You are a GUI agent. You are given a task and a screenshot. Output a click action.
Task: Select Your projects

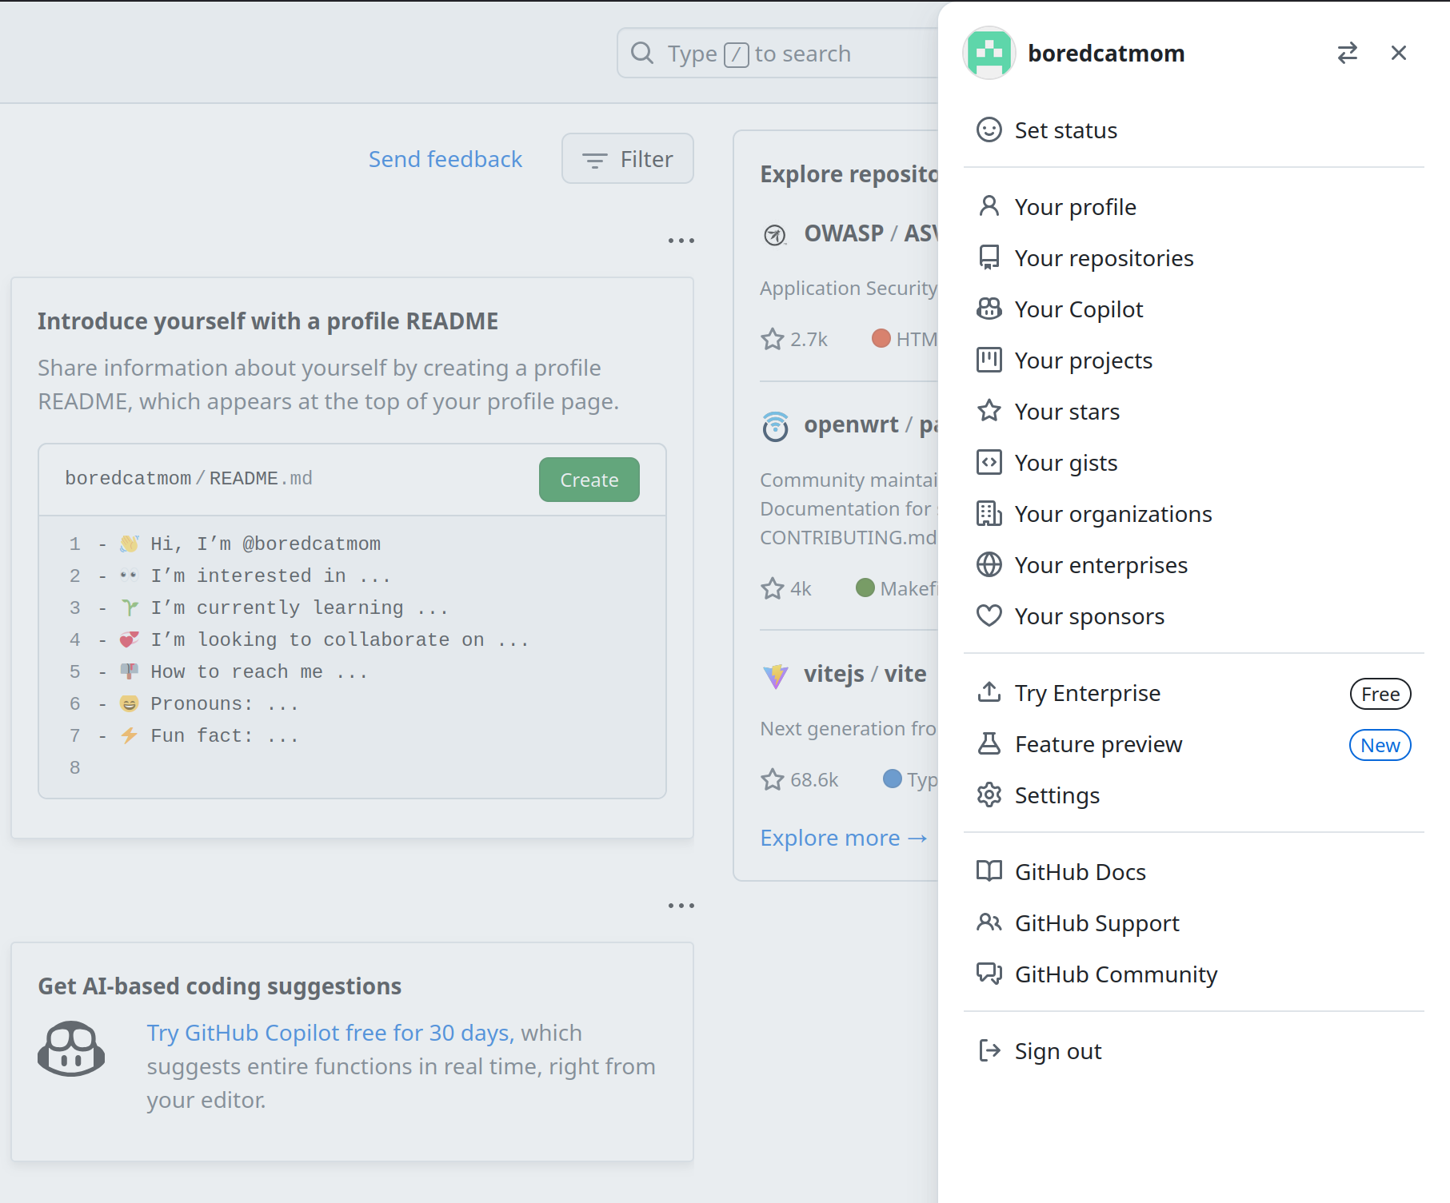(1194, 360)
